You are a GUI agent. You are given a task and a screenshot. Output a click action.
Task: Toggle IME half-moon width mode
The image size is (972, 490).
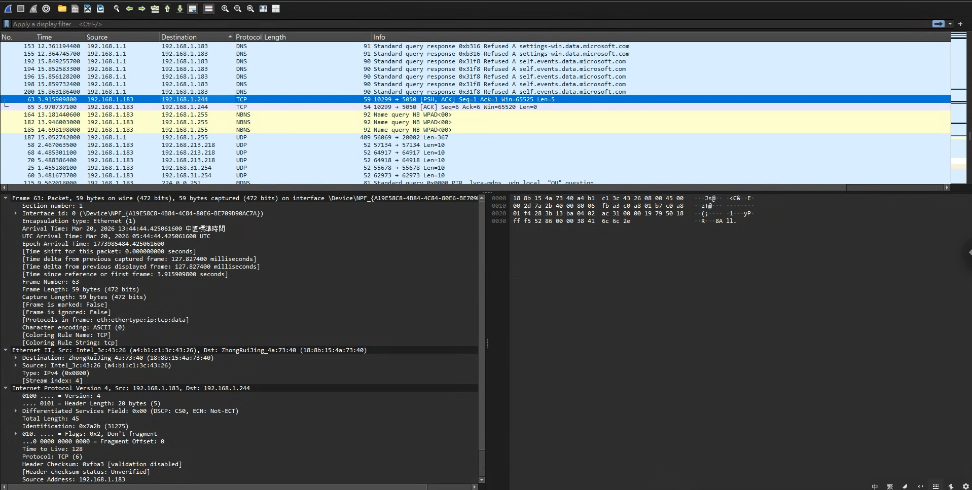[905, 486]
